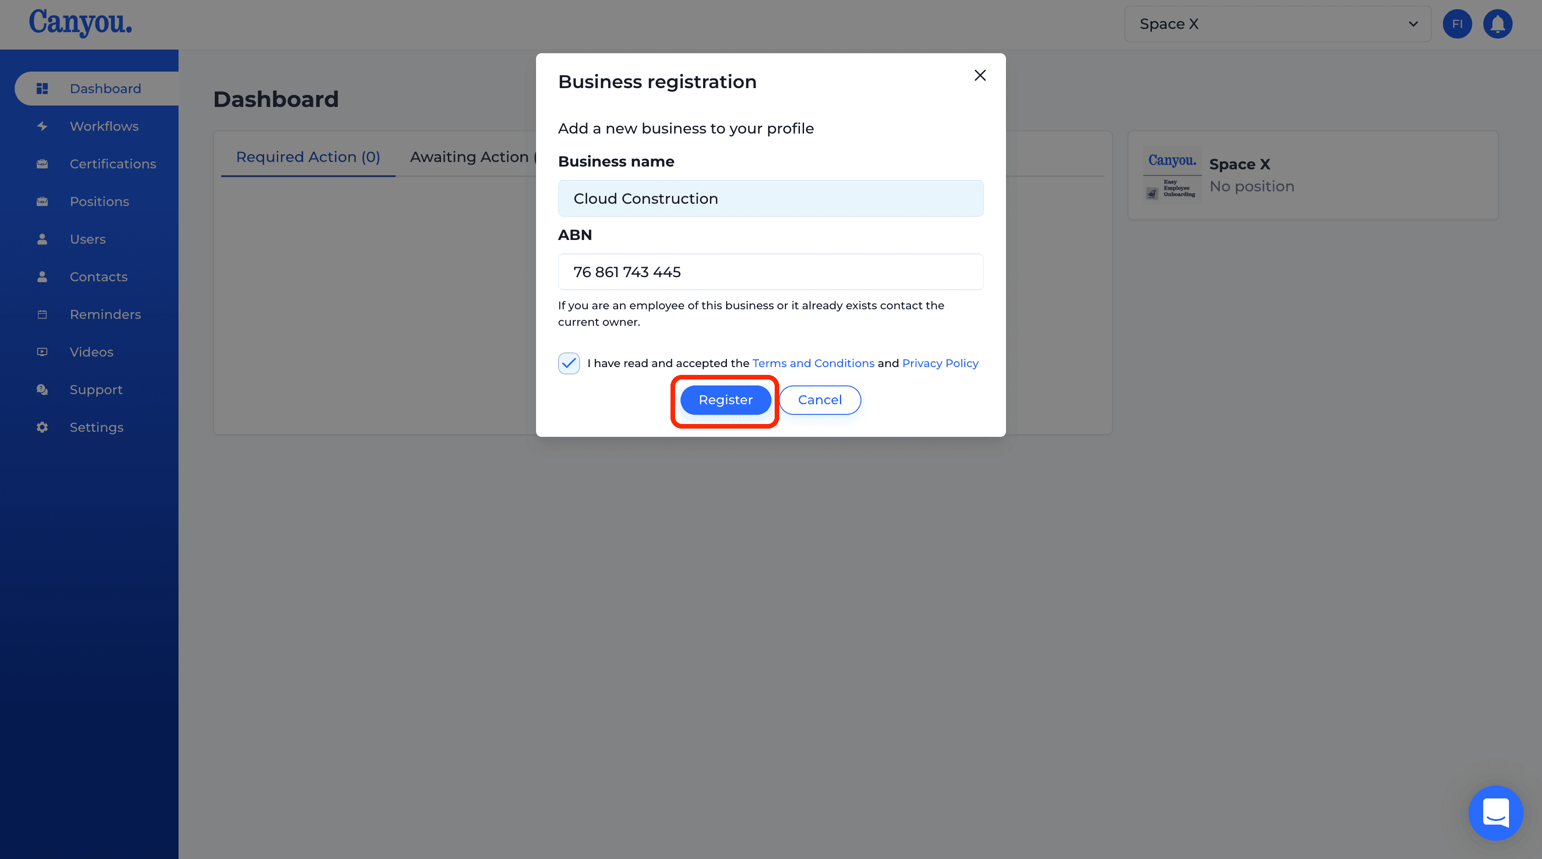Click the ABN input field
Image resolution: width=1542 pixels, height=859 pixels.
click(771, 272)
